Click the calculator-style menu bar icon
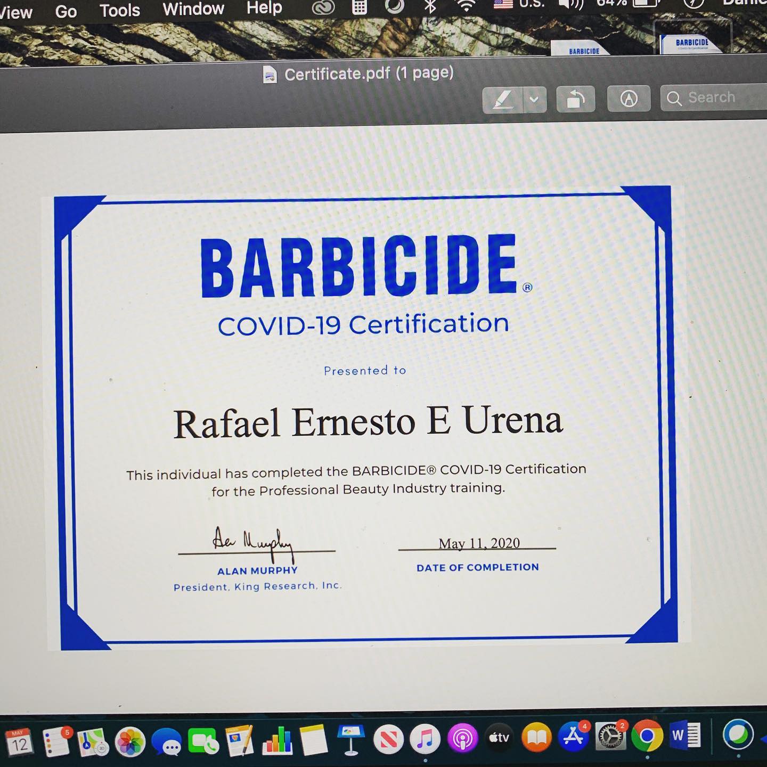 360,6
